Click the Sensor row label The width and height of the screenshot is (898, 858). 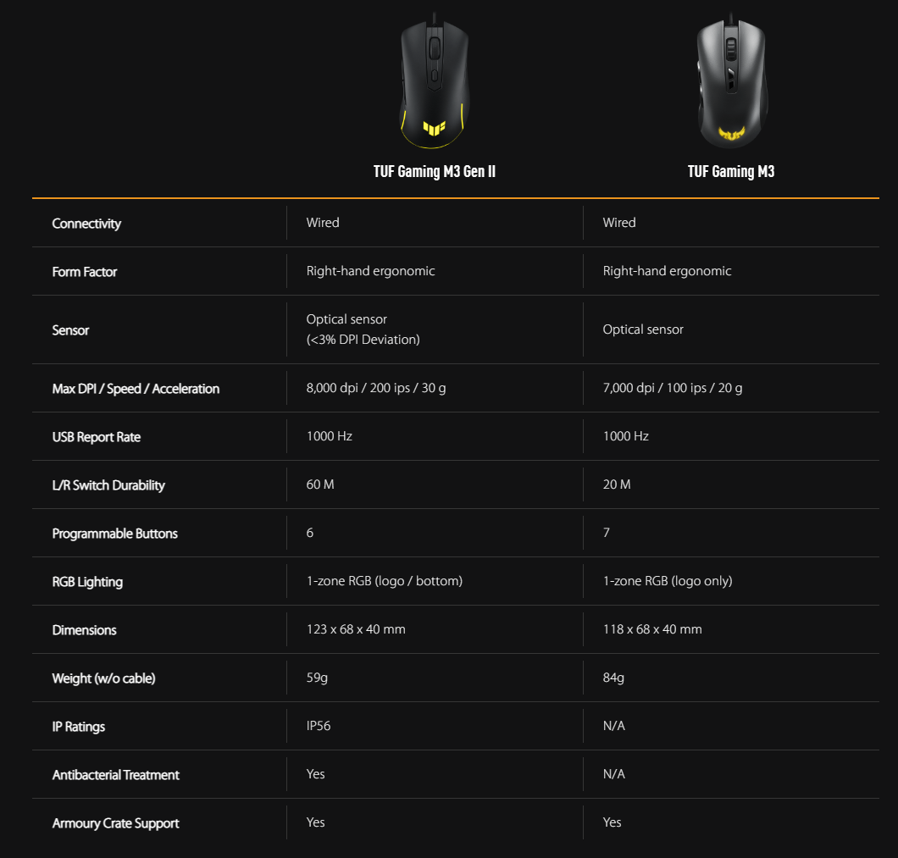(x=70, y=330)
